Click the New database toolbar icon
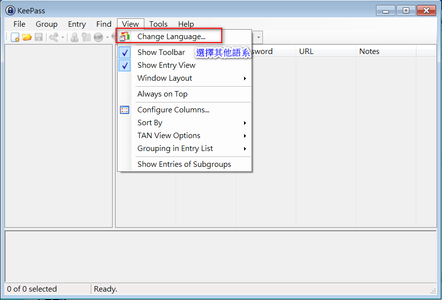 click(15, 37)
